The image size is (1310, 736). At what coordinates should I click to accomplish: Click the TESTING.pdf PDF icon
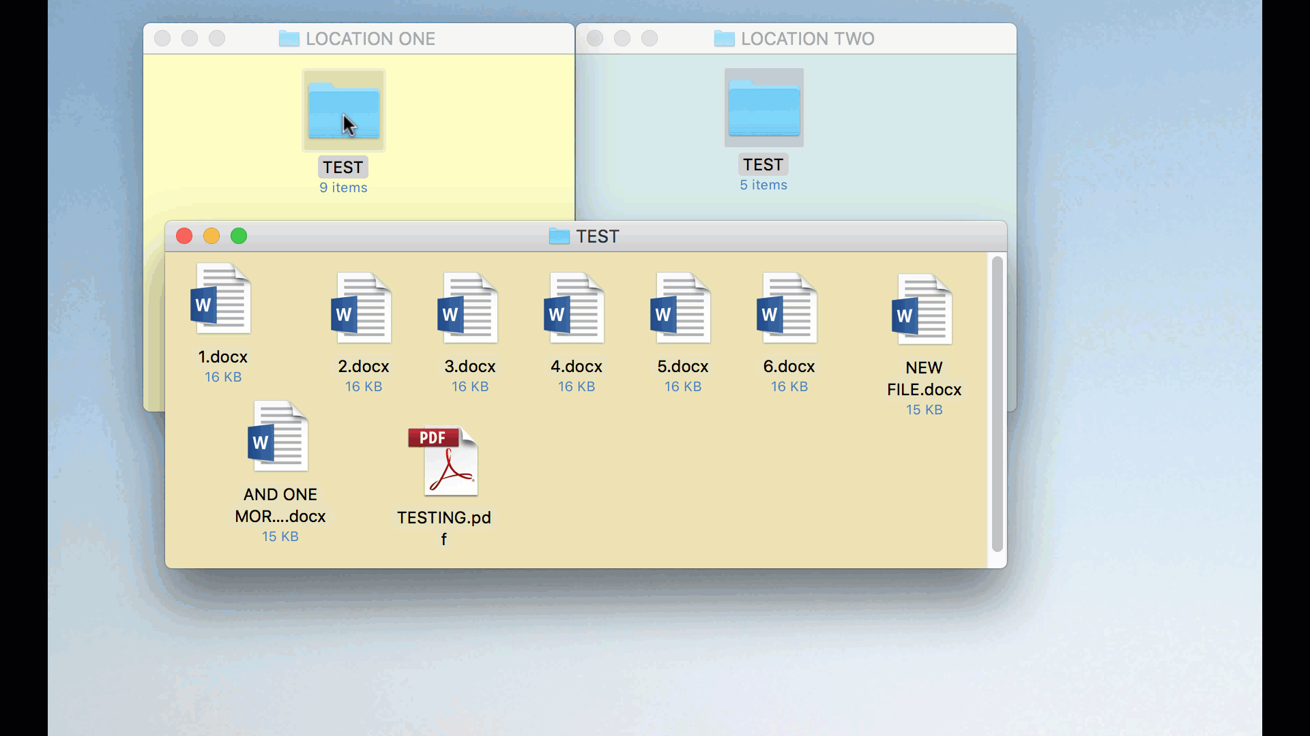pos(445,461)
